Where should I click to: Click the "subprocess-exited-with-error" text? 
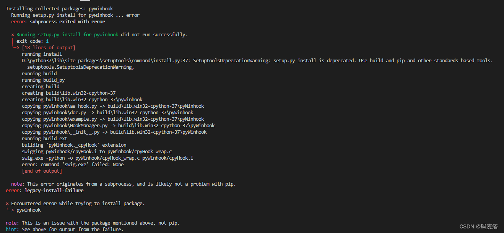(x=67, y=22)
